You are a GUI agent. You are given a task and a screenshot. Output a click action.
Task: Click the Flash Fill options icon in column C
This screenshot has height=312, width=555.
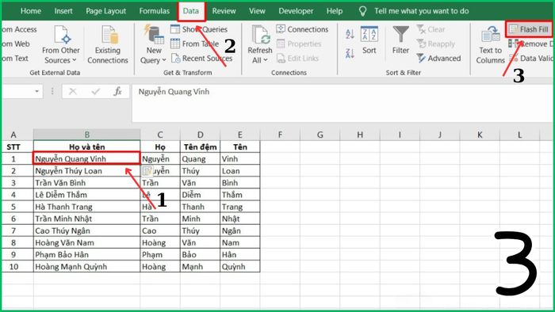147,171
